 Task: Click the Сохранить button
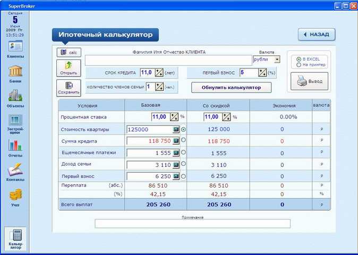[69, 88]
